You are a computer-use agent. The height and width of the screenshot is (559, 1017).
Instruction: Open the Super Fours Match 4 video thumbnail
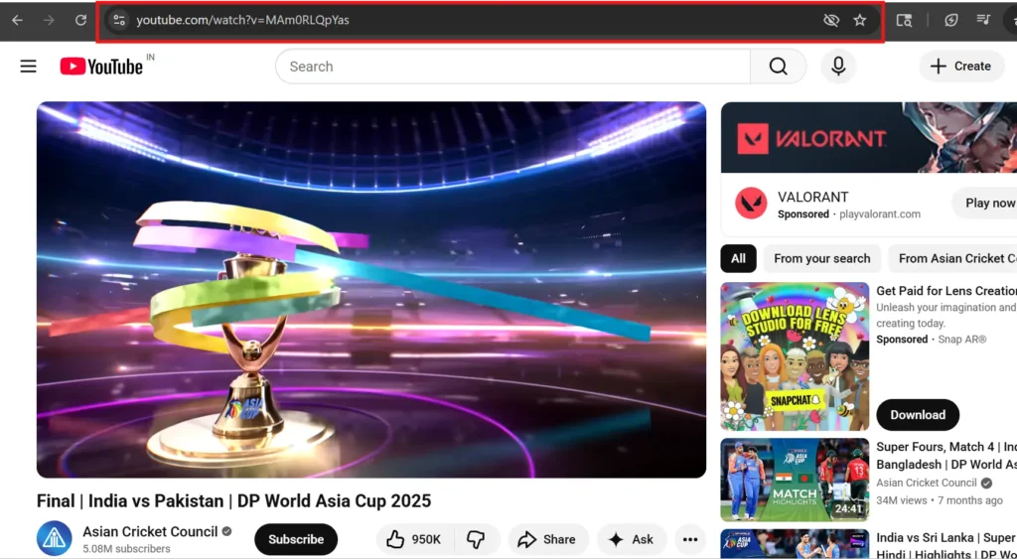click(x=795, y=480)
